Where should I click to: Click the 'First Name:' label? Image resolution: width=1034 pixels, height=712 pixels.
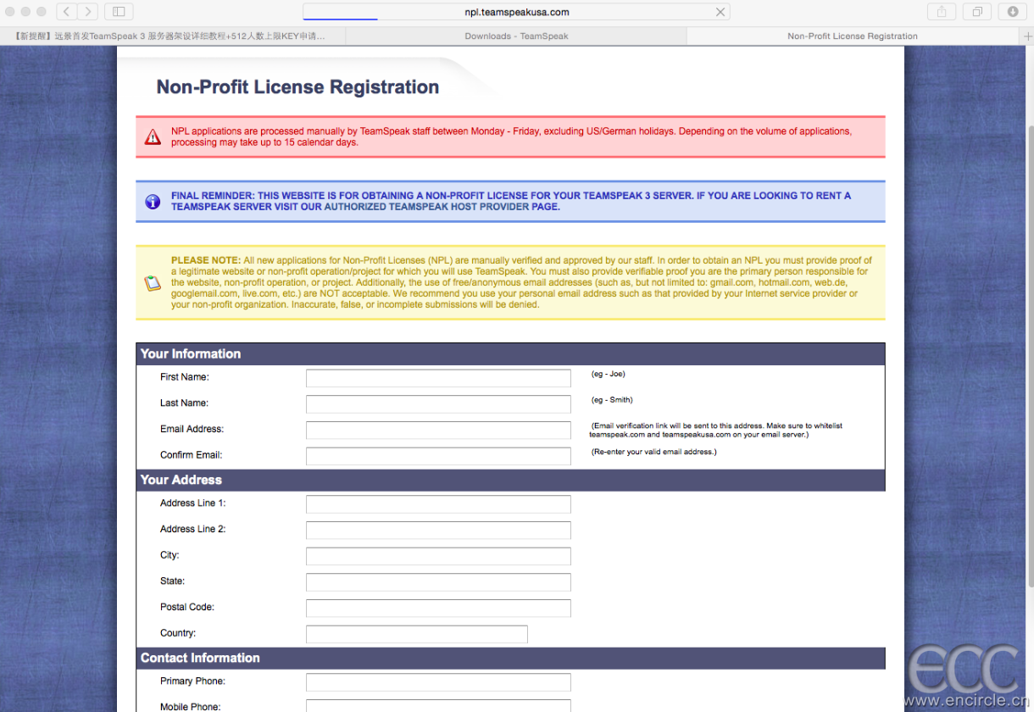(x=185, y=377)
